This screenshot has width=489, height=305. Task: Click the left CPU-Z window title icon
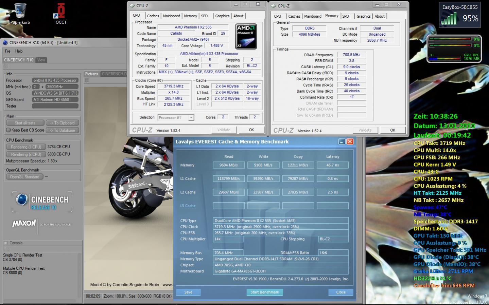(132, 5)
